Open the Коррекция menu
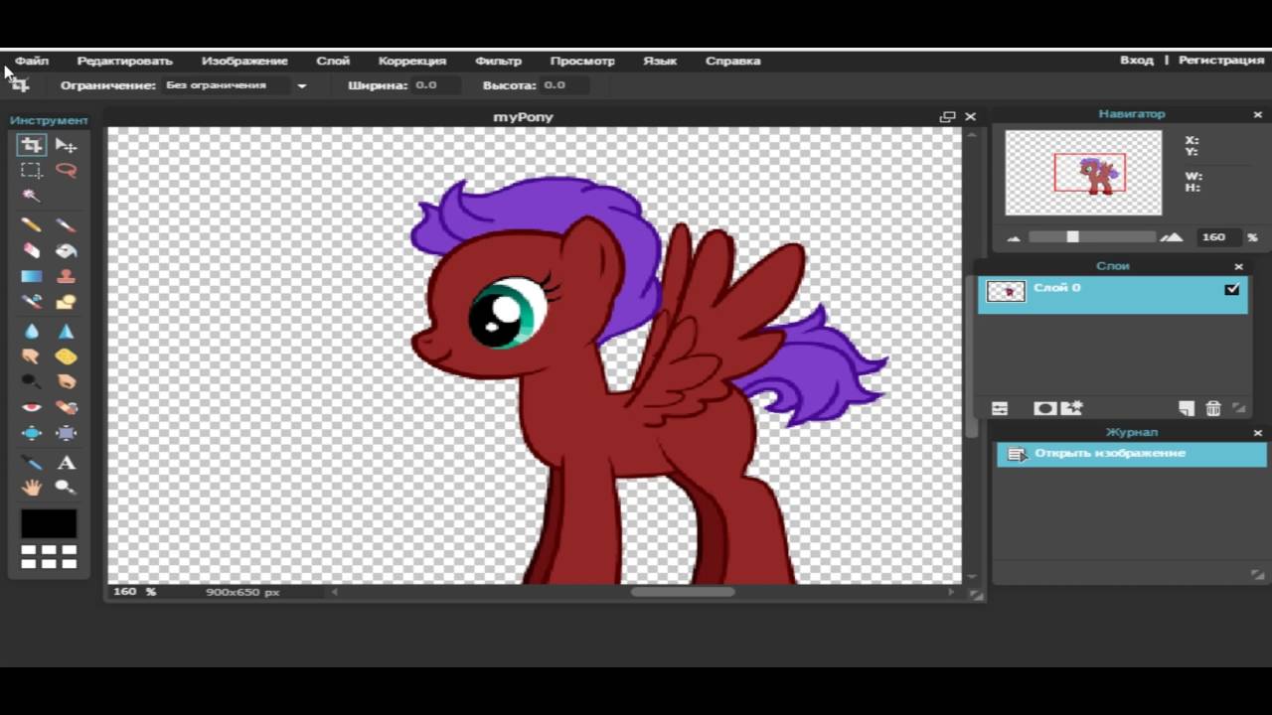This screenshot has width=1272, height=715. 412,61
